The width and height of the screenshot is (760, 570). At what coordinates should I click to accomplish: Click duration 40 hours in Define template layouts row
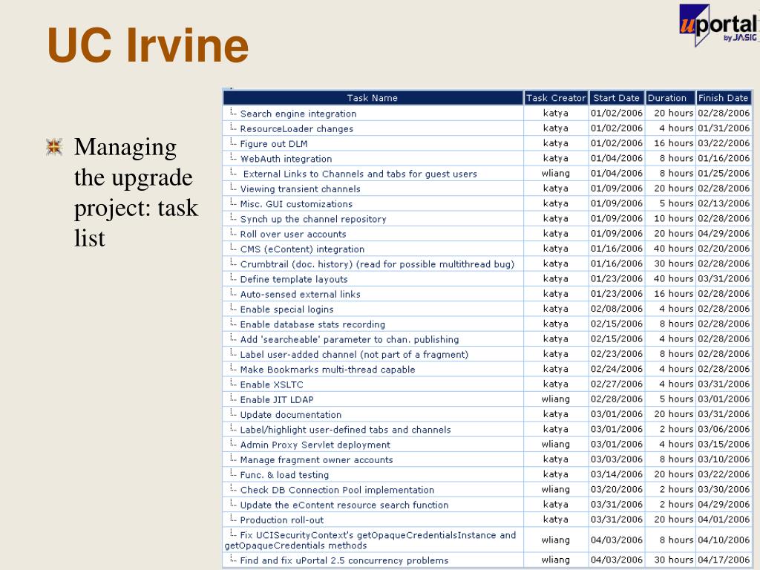(x=673, y=278)
